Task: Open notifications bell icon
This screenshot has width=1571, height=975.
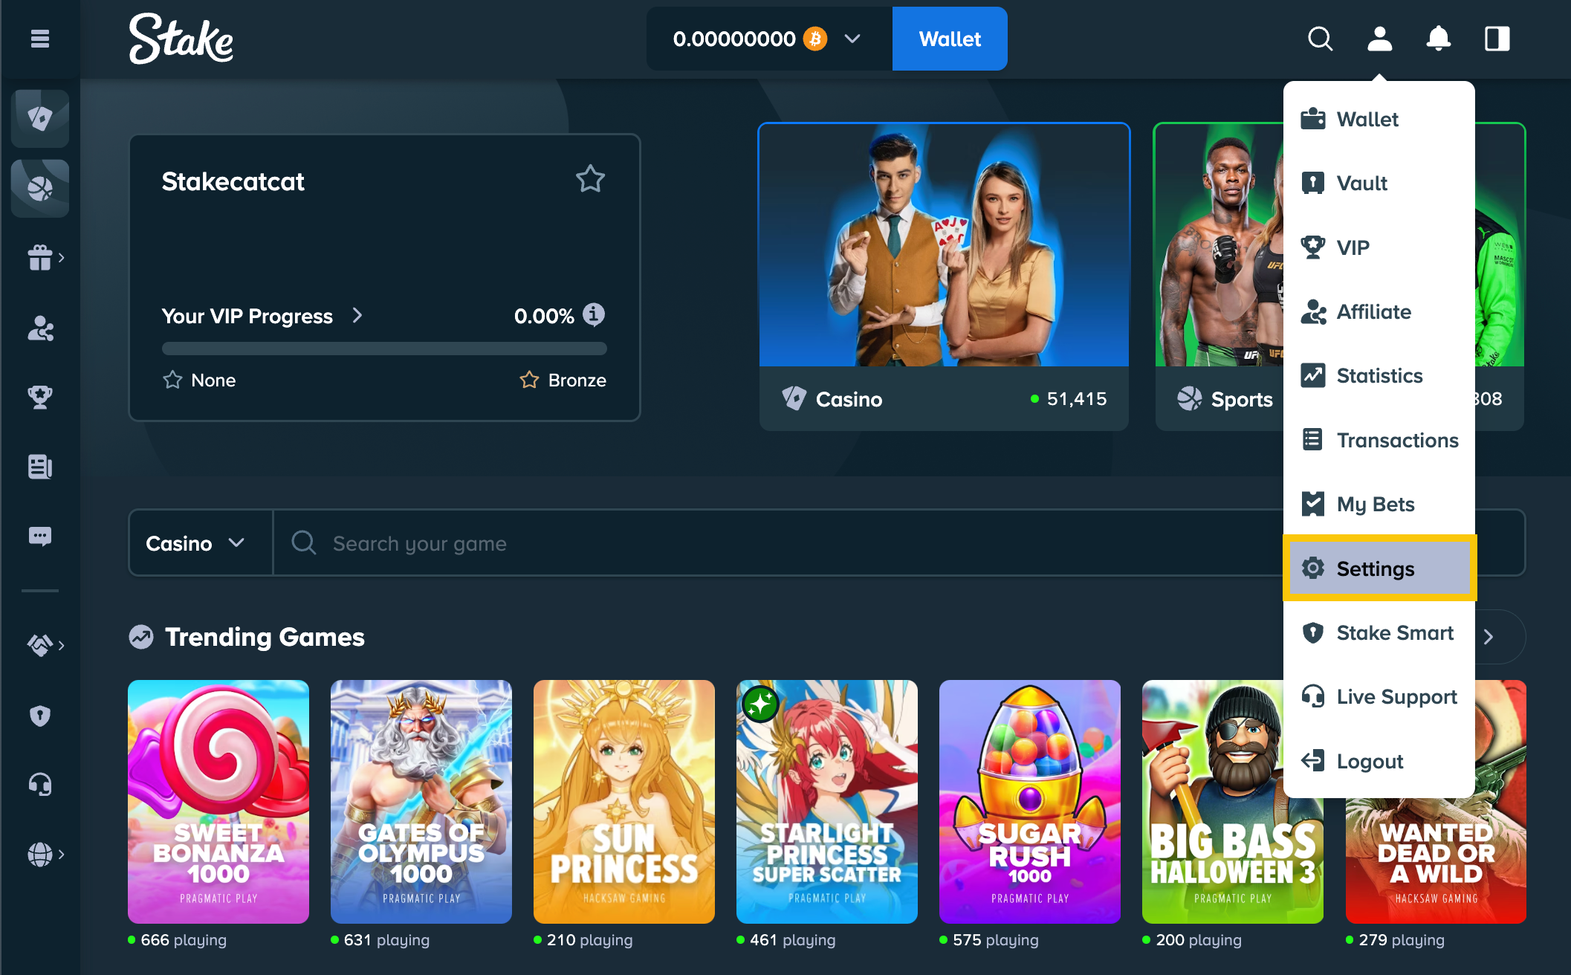Action: (1438, 39)
